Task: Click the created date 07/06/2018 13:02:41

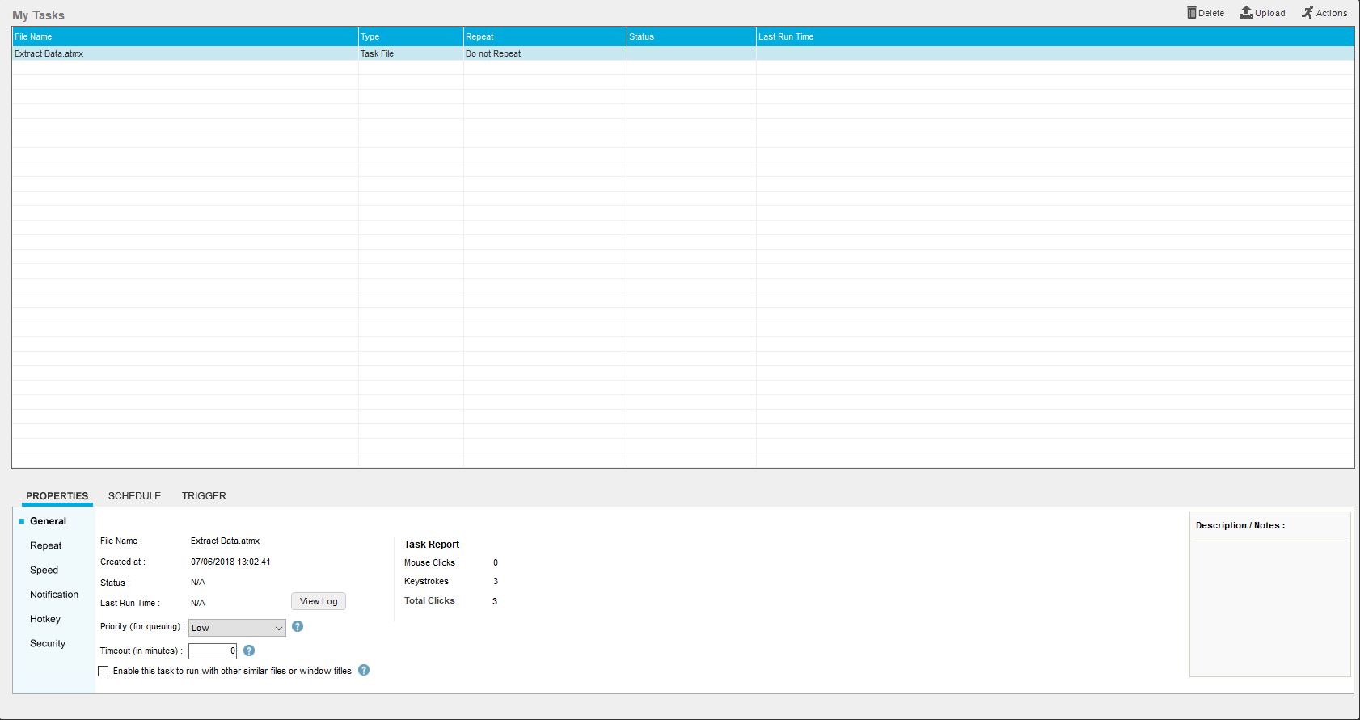Action: coord(230,562)
